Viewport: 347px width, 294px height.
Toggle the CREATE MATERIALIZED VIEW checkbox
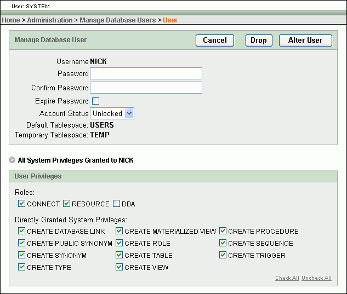coord(119,231)
